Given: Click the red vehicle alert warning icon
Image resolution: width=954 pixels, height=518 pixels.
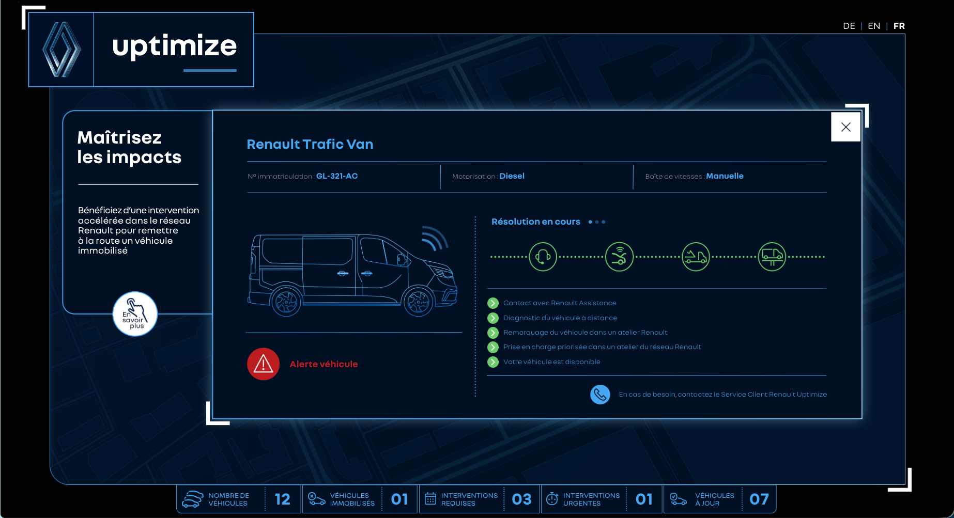Looking at the screenshot, I should tap(264, 364).
